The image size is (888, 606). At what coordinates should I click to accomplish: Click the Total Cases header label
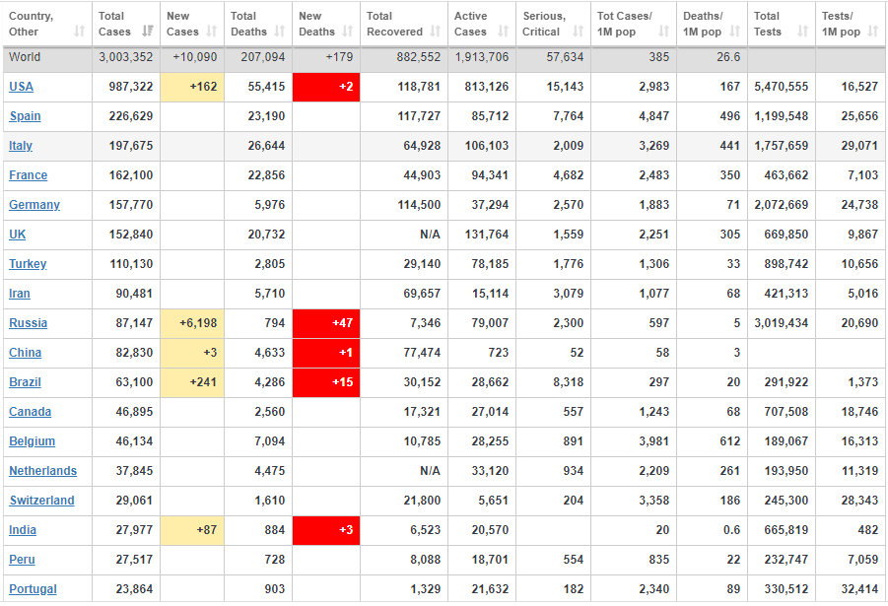[x=114, y=24]
